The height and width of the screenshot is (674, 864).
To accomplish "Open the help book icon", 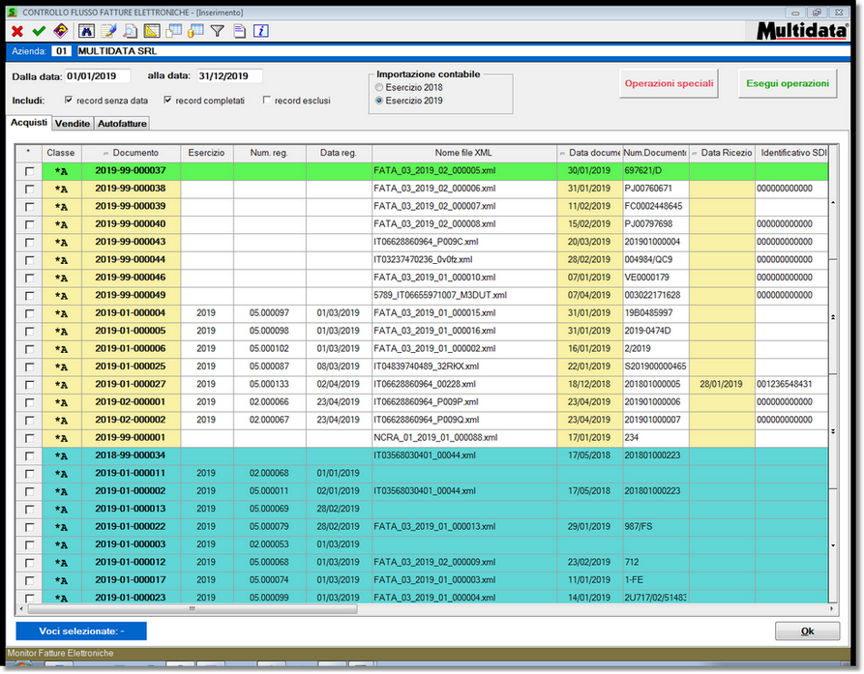I will (x=61, y=31).
